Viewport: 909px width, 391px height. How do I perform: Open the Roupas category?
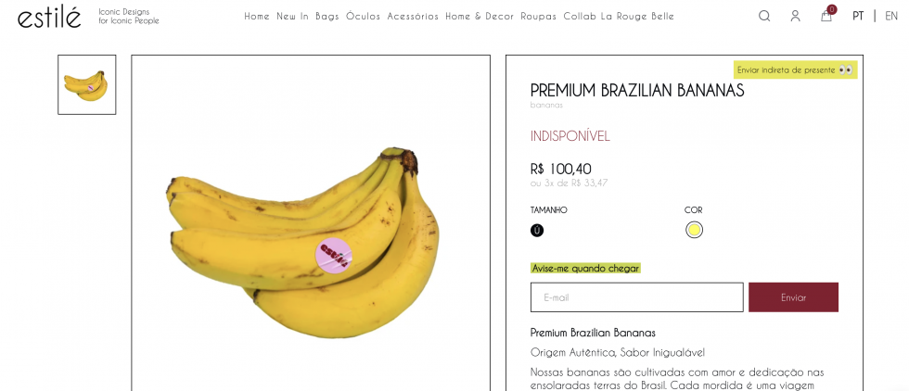pos(539,17)
